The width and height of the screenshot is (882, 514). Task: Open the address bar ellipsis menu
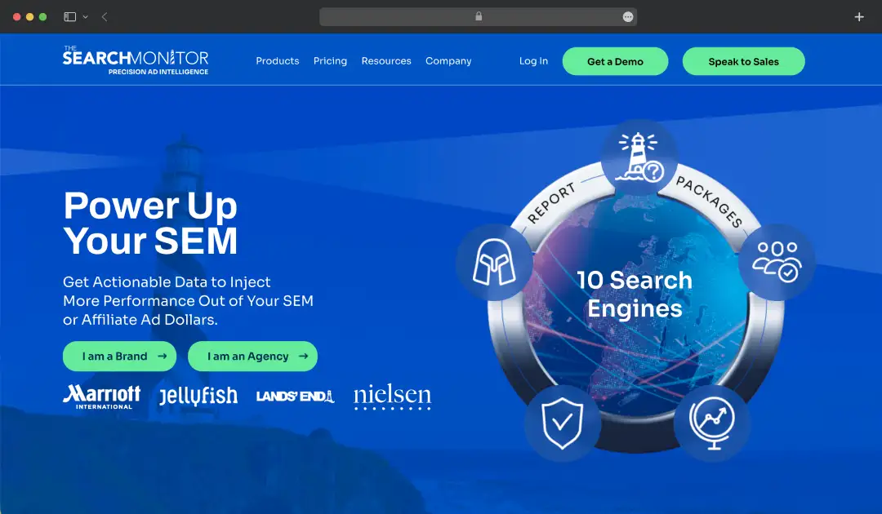(x=628, y=17)
